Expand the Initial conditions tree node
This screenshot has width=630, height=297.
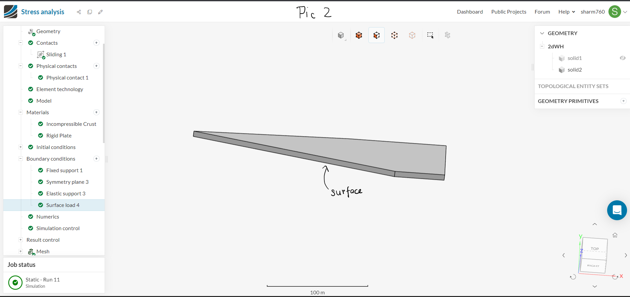click(x=21, y=147)
